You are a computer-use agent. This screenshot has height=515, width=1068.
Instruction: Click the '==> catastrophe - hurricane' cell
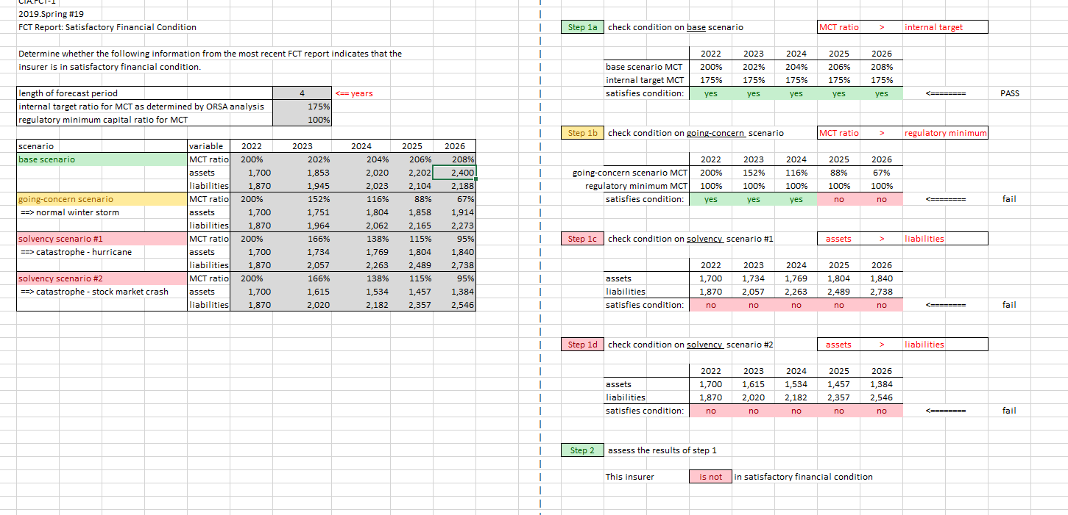tap(102, 252)
